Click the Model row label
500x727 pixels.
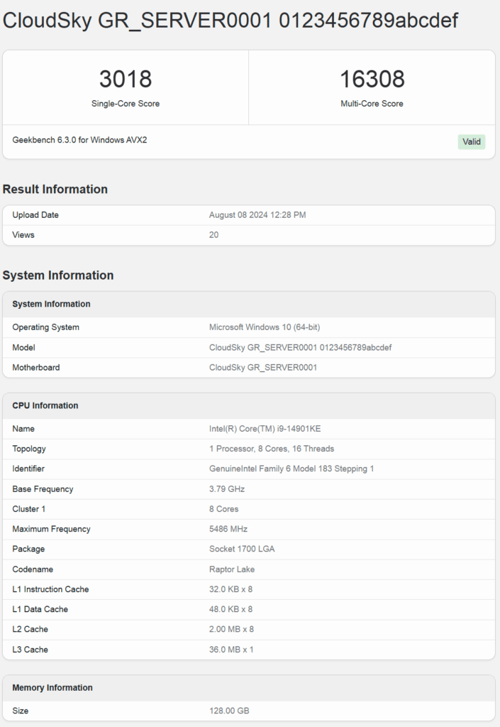23,348
